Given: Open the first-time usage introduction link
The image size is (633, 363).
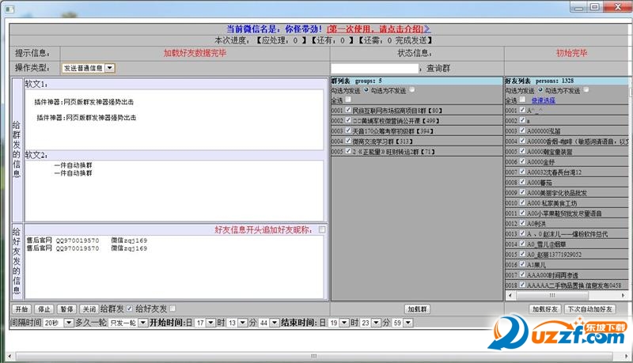Looking at the screenshot, I should (x=379, y=29).
